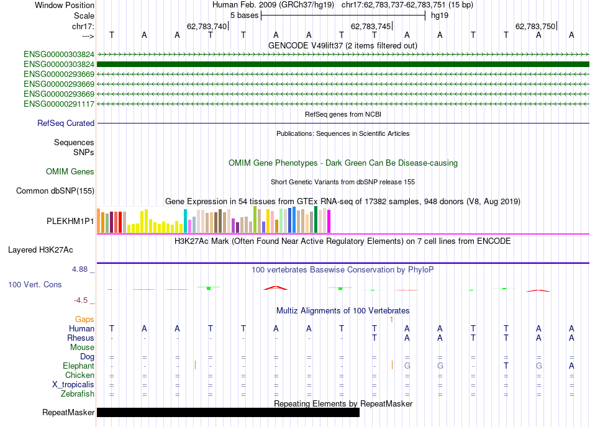Click the orange Gaps label
This screenshot has width=590, height=427.
(x=84, y=319)
